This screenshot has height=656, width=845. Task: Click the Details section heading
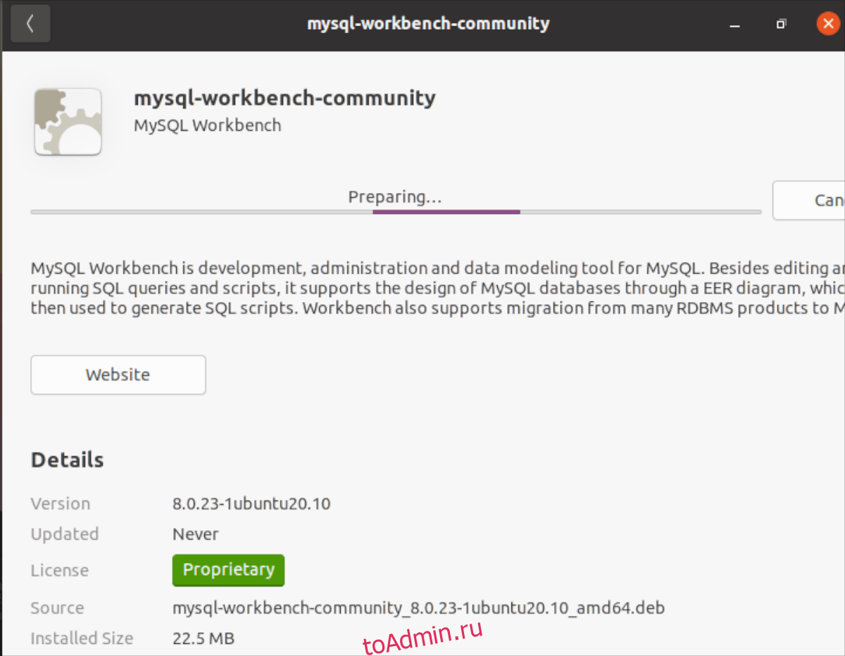68,460
